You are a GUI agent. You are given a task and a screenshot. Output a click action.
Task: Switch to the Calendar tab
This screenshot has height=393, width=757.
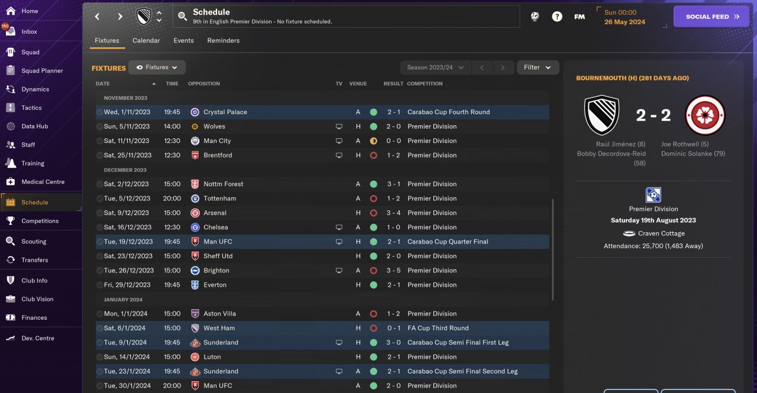[x=146, y=41]
